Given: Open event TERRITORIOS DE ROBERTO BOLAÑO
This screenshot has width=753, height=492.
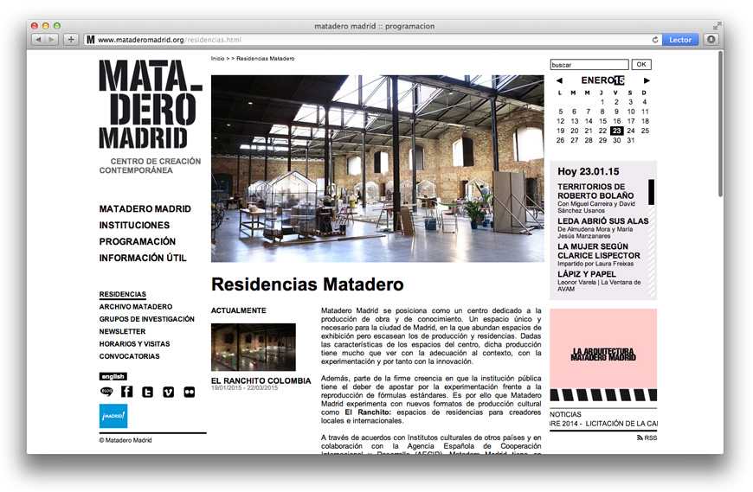Looking at the screenshot, I should coord(595,191).
